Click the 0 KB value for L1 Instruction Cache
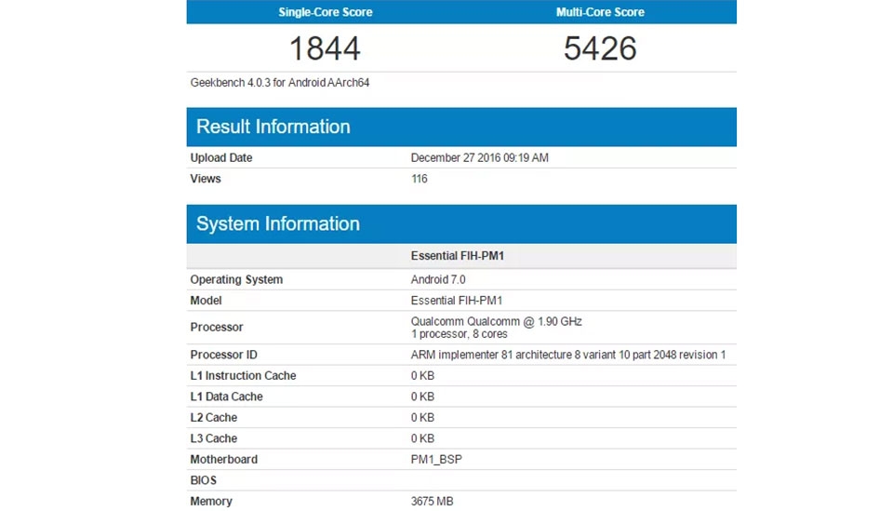Viewport: 893px width, 511px height. [x=422, y=375]
